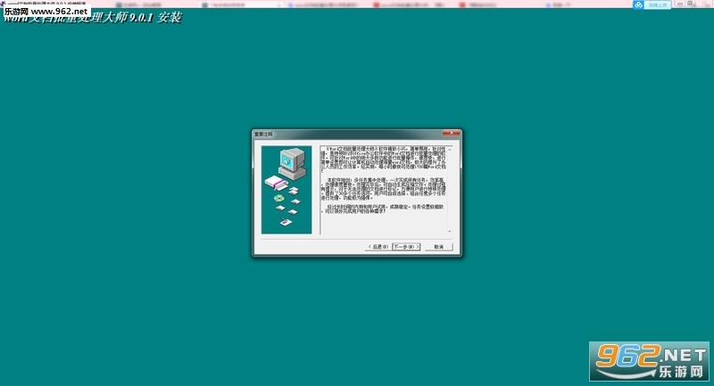The height and width of the screenshot is (386, 714).
Task: Click the scroll up arrow in notes box
Action: (450, 149)
